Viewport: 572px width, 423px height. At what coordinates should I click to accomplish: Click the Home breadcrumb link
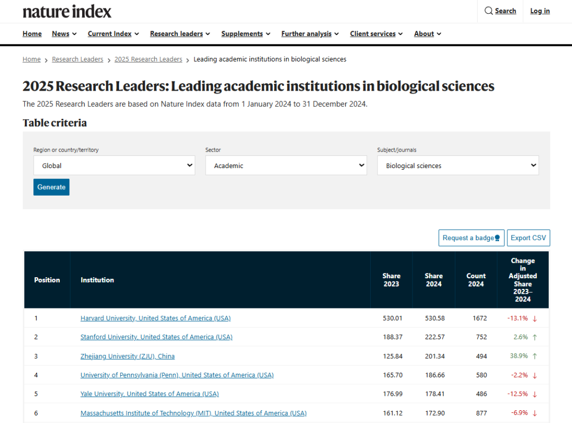point(32,59)
